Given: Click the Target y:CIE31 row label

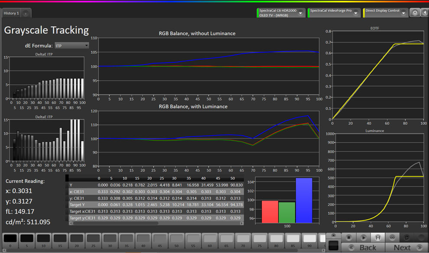Looking at the screenshot, I should coord(82,218).
